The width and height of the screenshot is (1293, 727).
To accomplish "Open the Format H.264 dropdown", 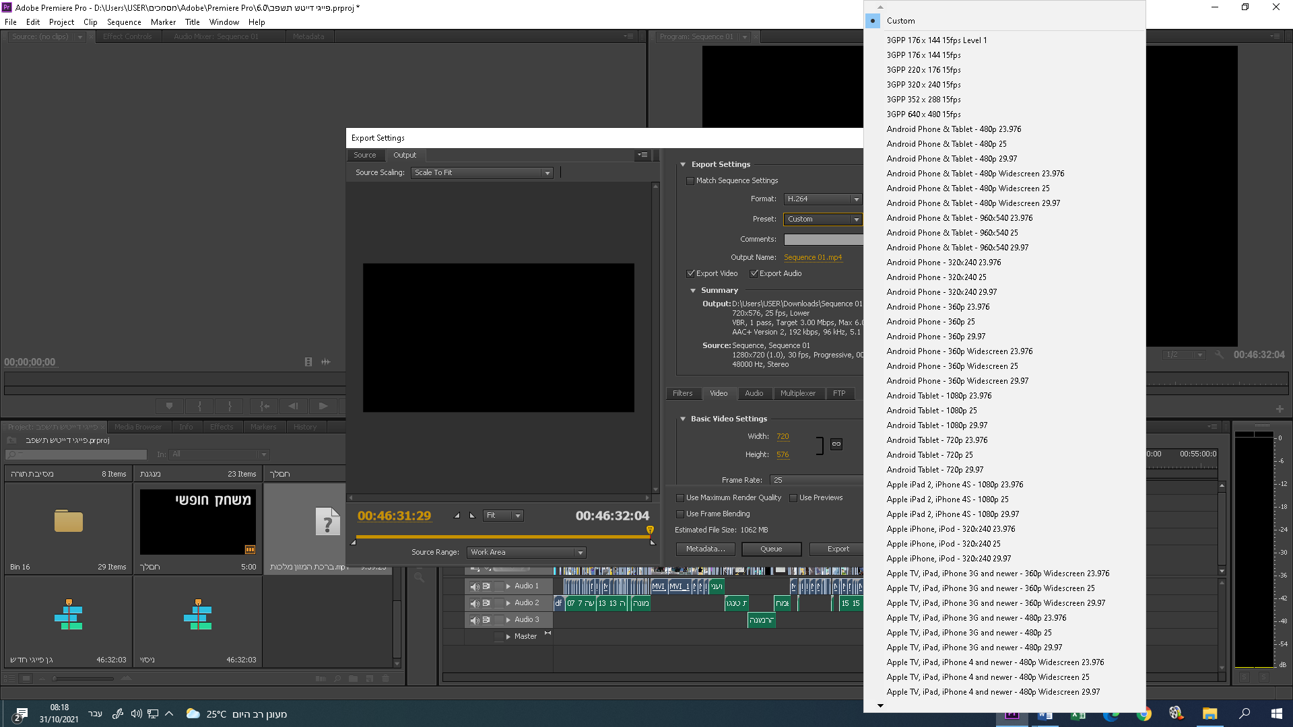I will [822, 199].
